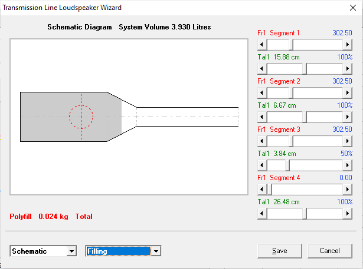363x269 pixels.
Task: Click right arrow of Segment 4 Fr1 scrollbar
Action: pos(347,190)
